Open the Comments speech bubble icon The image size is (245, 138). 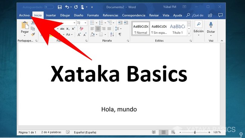(220, 15)
